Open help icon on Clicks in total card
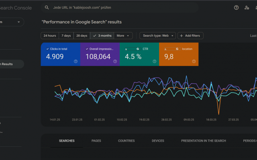Viewport: 257px width, 160px height. 75,61
